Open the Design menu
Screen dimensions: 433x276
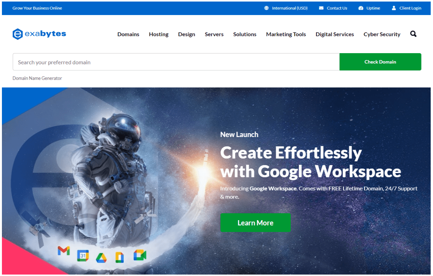click(x=187, y=34)
